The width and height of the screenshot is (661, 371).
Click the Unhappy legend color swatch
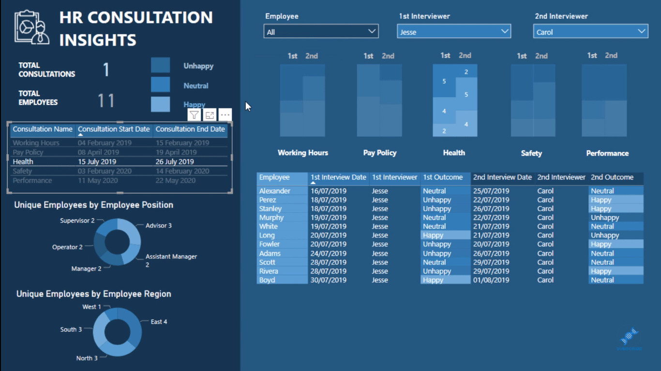click(x=160, y=65)
